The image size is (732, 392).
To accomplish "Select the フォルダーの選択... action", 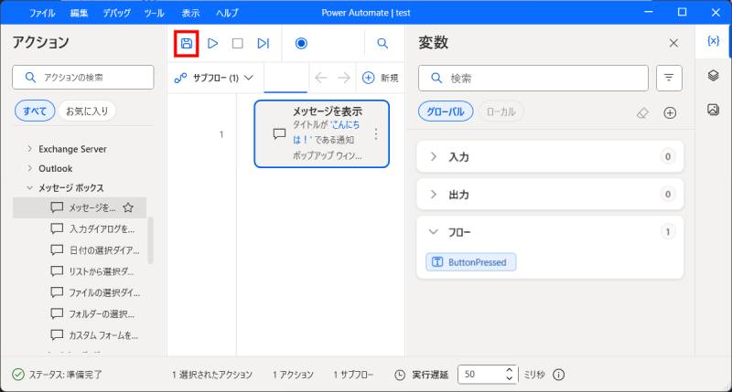I will tap(92, 313).
